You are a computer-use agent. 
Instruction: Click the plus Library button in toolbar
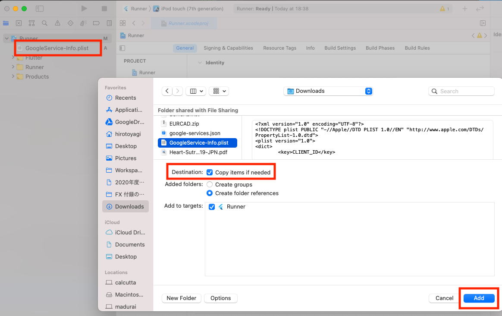pyautogui.click(x=464, y=9)
